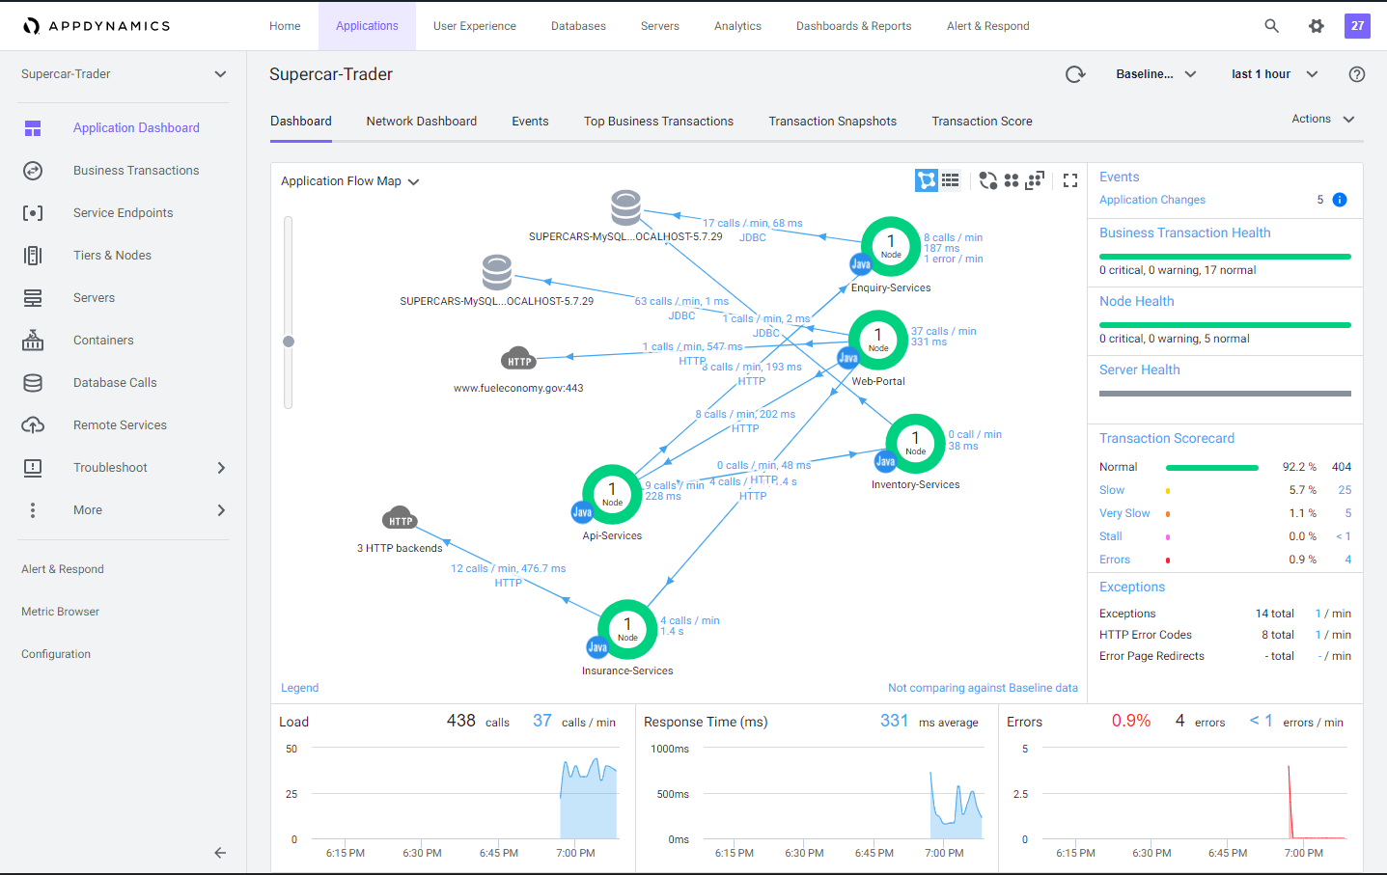Click the AppDynamics logo
The image size is (1387, 875).
[97, 26]
